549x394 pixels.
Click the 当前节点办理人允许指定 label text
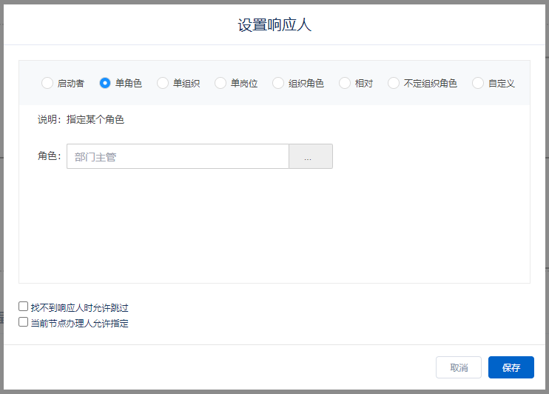click(80, 323)
